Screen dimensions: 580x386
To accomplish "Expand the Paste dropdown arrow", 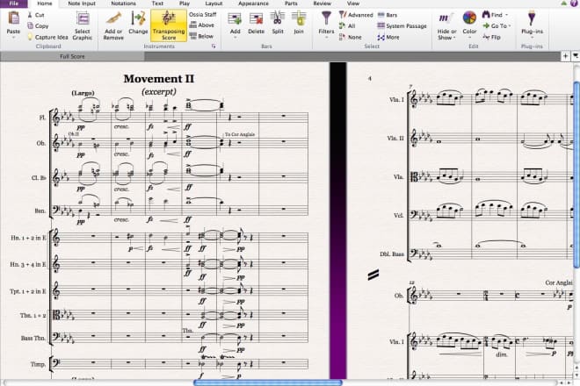I will click(x=14, y=38).
